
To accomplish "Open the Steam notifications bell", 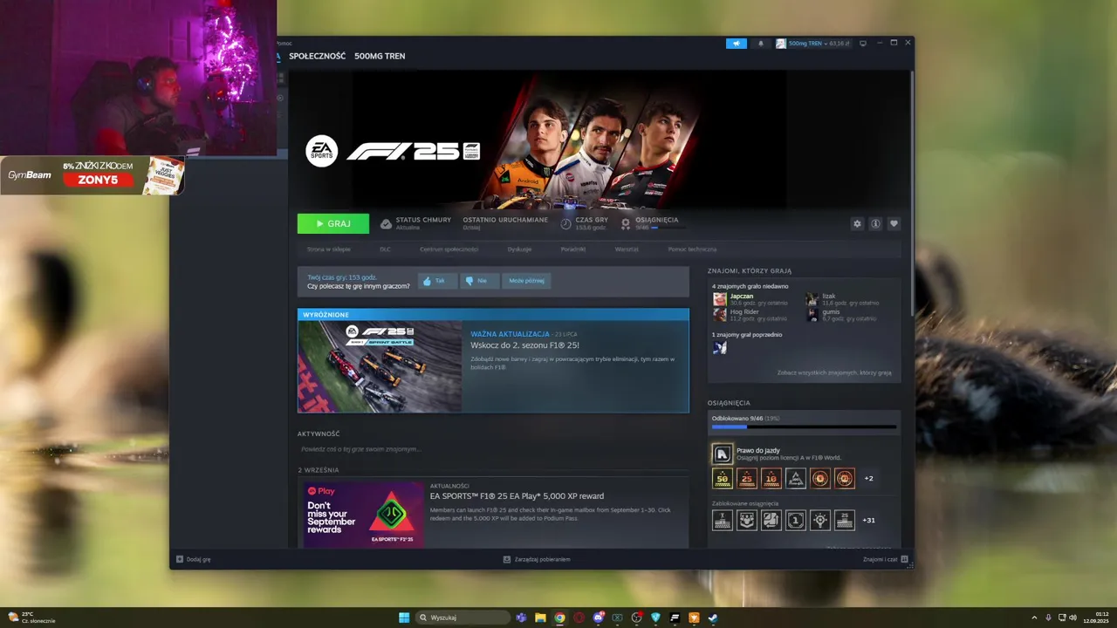I will coord(760,44).
